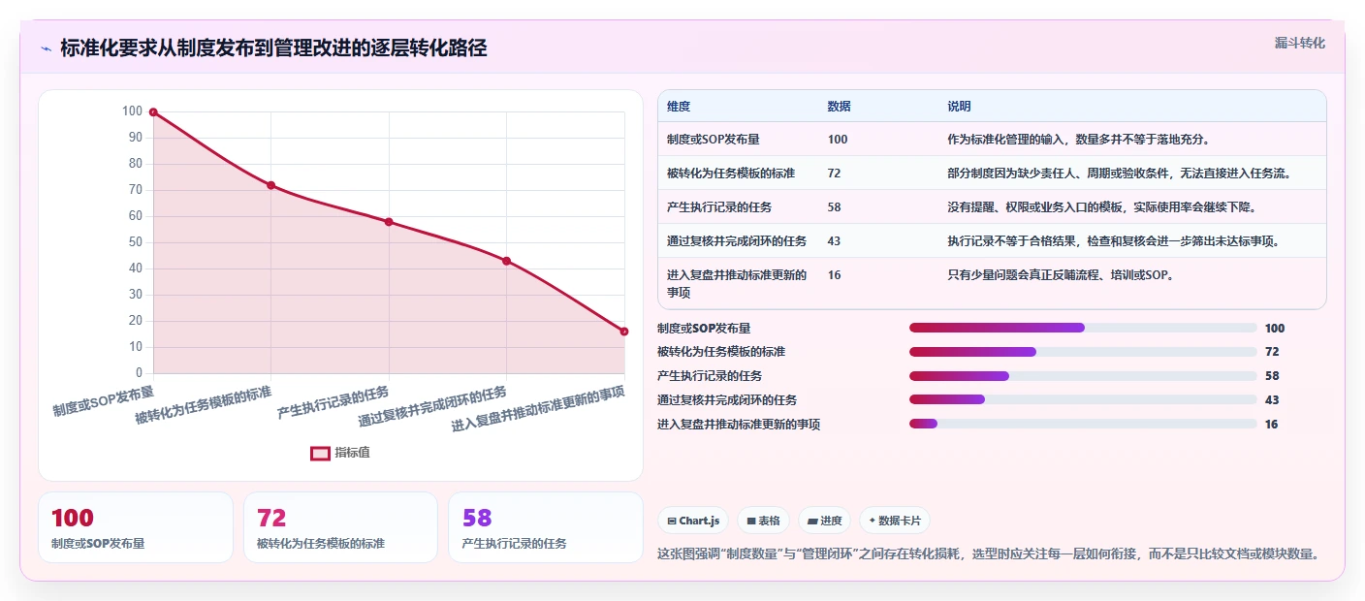Click the 数据卡片 tag chip

(x=895, y=521)
